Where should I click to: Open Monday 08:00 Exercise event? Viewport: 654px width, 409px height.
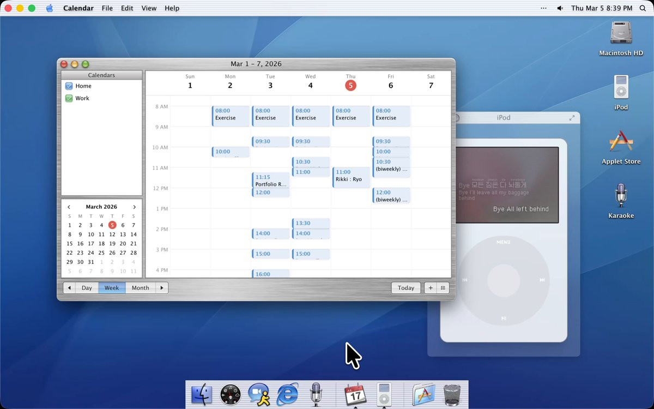[231, 116]
